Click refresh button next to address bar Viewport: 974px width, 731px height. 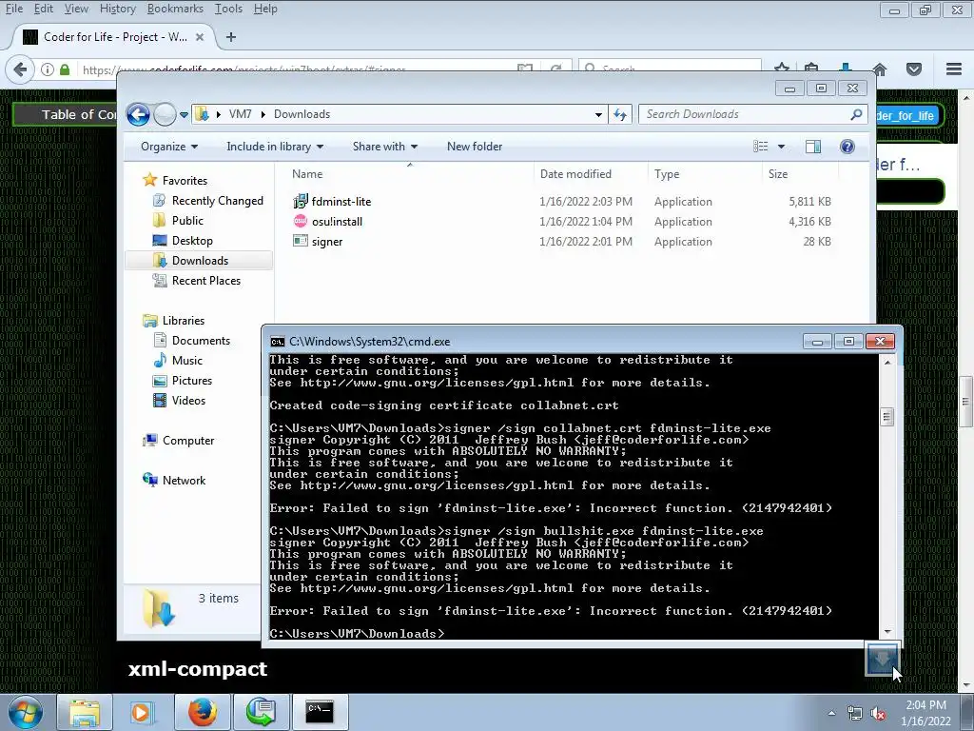coord(620,114)
